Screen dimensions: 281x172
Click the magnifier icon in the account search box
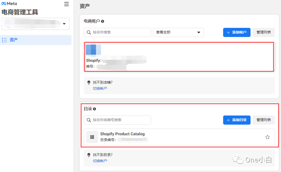pyautogui.click(x=89, y=32)
